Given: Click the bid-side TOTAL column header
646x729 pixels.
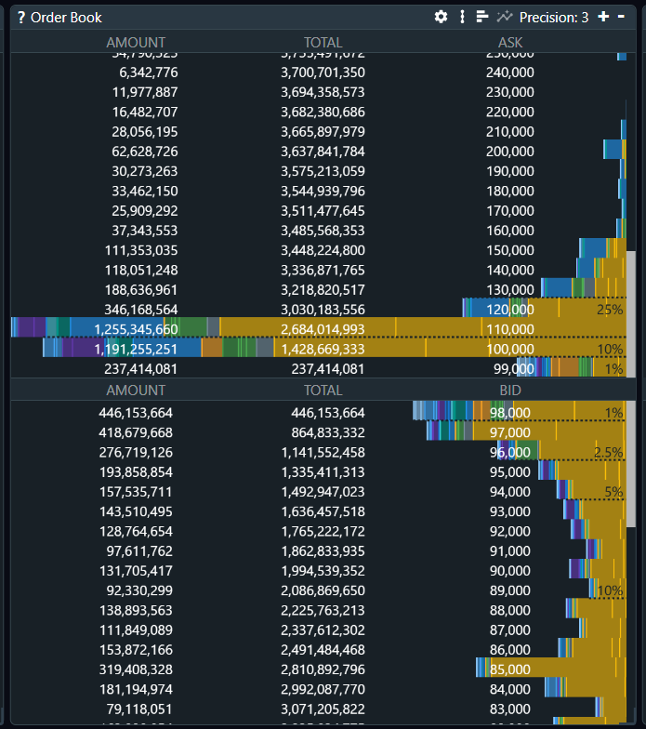Looking at the screenshot, I should click(x=323, y=391).
